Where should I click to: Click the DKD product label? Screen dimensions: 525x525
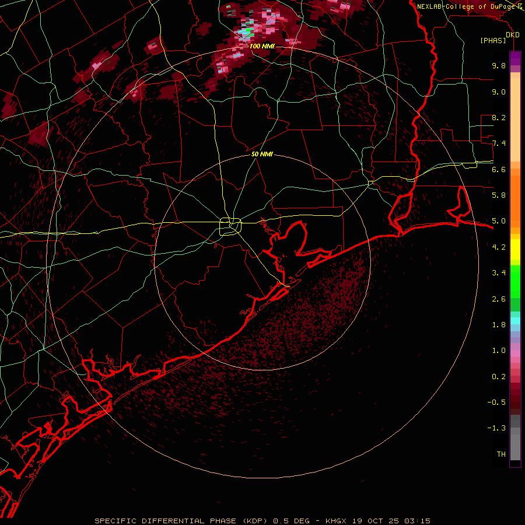click(512, 35)
